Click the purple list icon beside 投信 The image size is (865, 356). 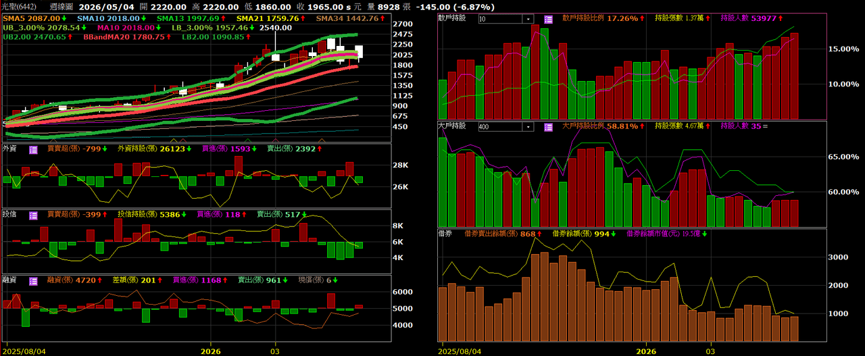32,214
